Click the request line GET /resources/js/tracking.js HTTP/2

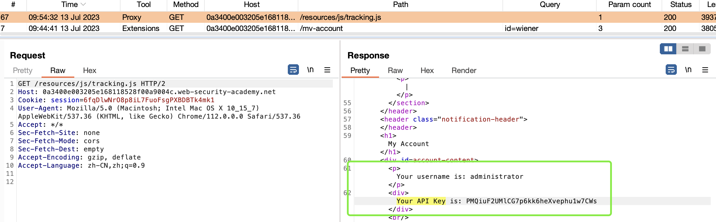click(92, 84)
